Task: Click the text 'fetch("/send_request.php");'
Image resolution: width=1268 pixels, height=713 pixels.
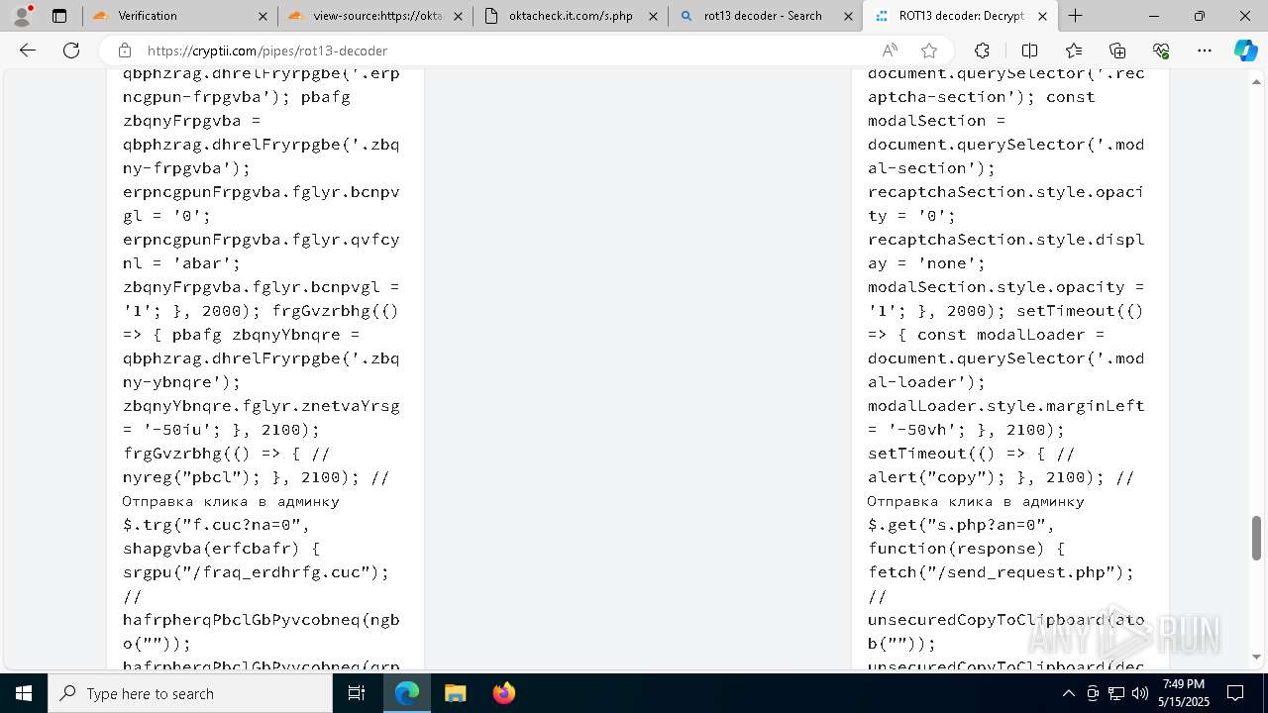Action: (x=1001, y=572)
